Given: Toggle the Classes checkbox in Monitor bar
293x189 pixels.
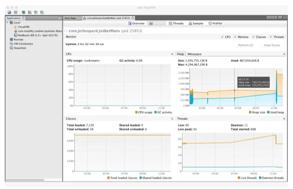Looking at the screenshot, I should 253,37.
